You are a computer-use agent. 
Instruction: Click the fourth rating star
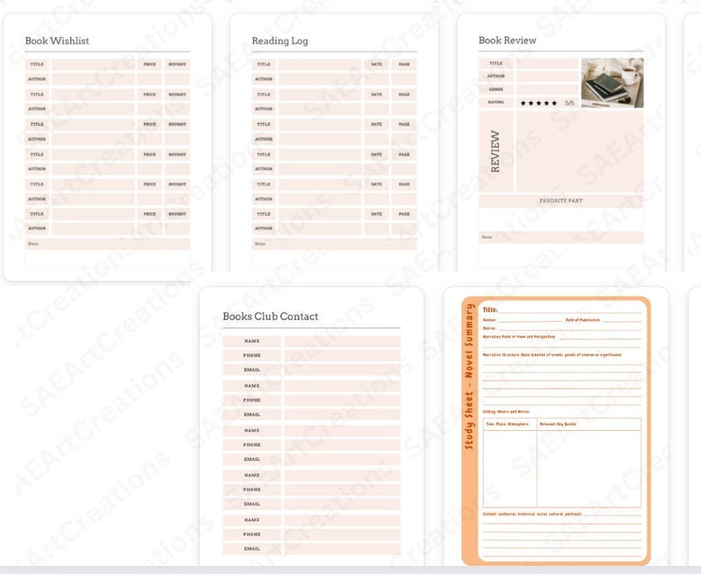pos(547,103)
